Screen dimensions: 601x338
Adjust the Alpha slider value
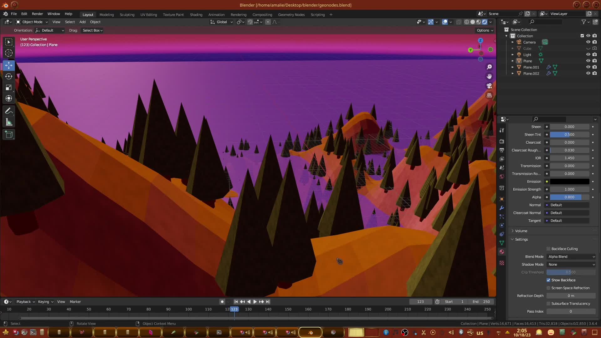(569, 197)
